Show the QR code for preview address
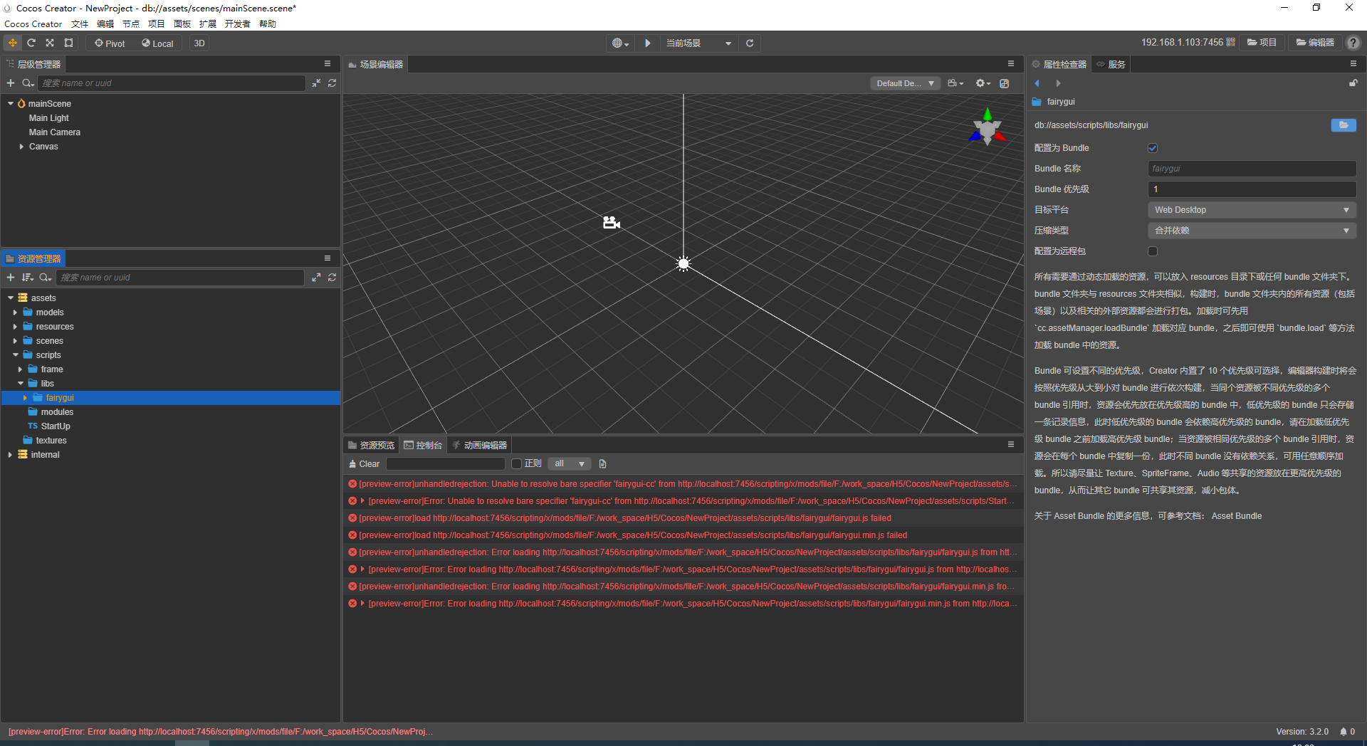This screenshot has height=746, width=1367. click(x=1230, y=43)
